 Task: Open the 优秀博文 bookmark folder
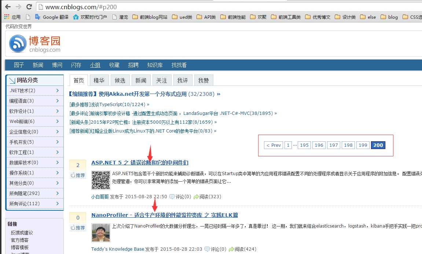pyautogui.click(x=318, y=17)
